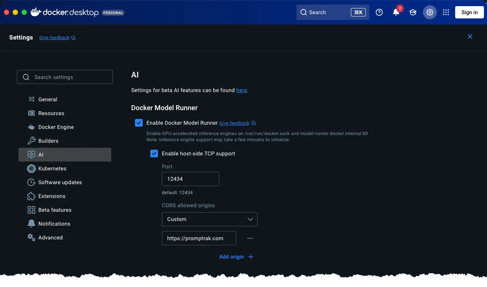Click the Docker Engine whale icon
The image size is (487, 287).
tap(31, 127)
